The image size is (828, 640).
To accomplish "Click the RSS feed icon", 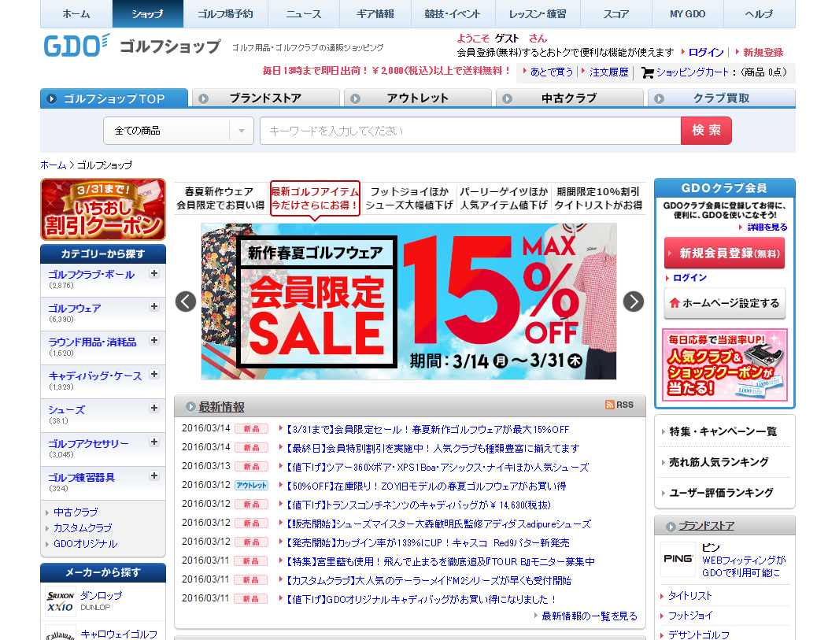I will [610, 405].
